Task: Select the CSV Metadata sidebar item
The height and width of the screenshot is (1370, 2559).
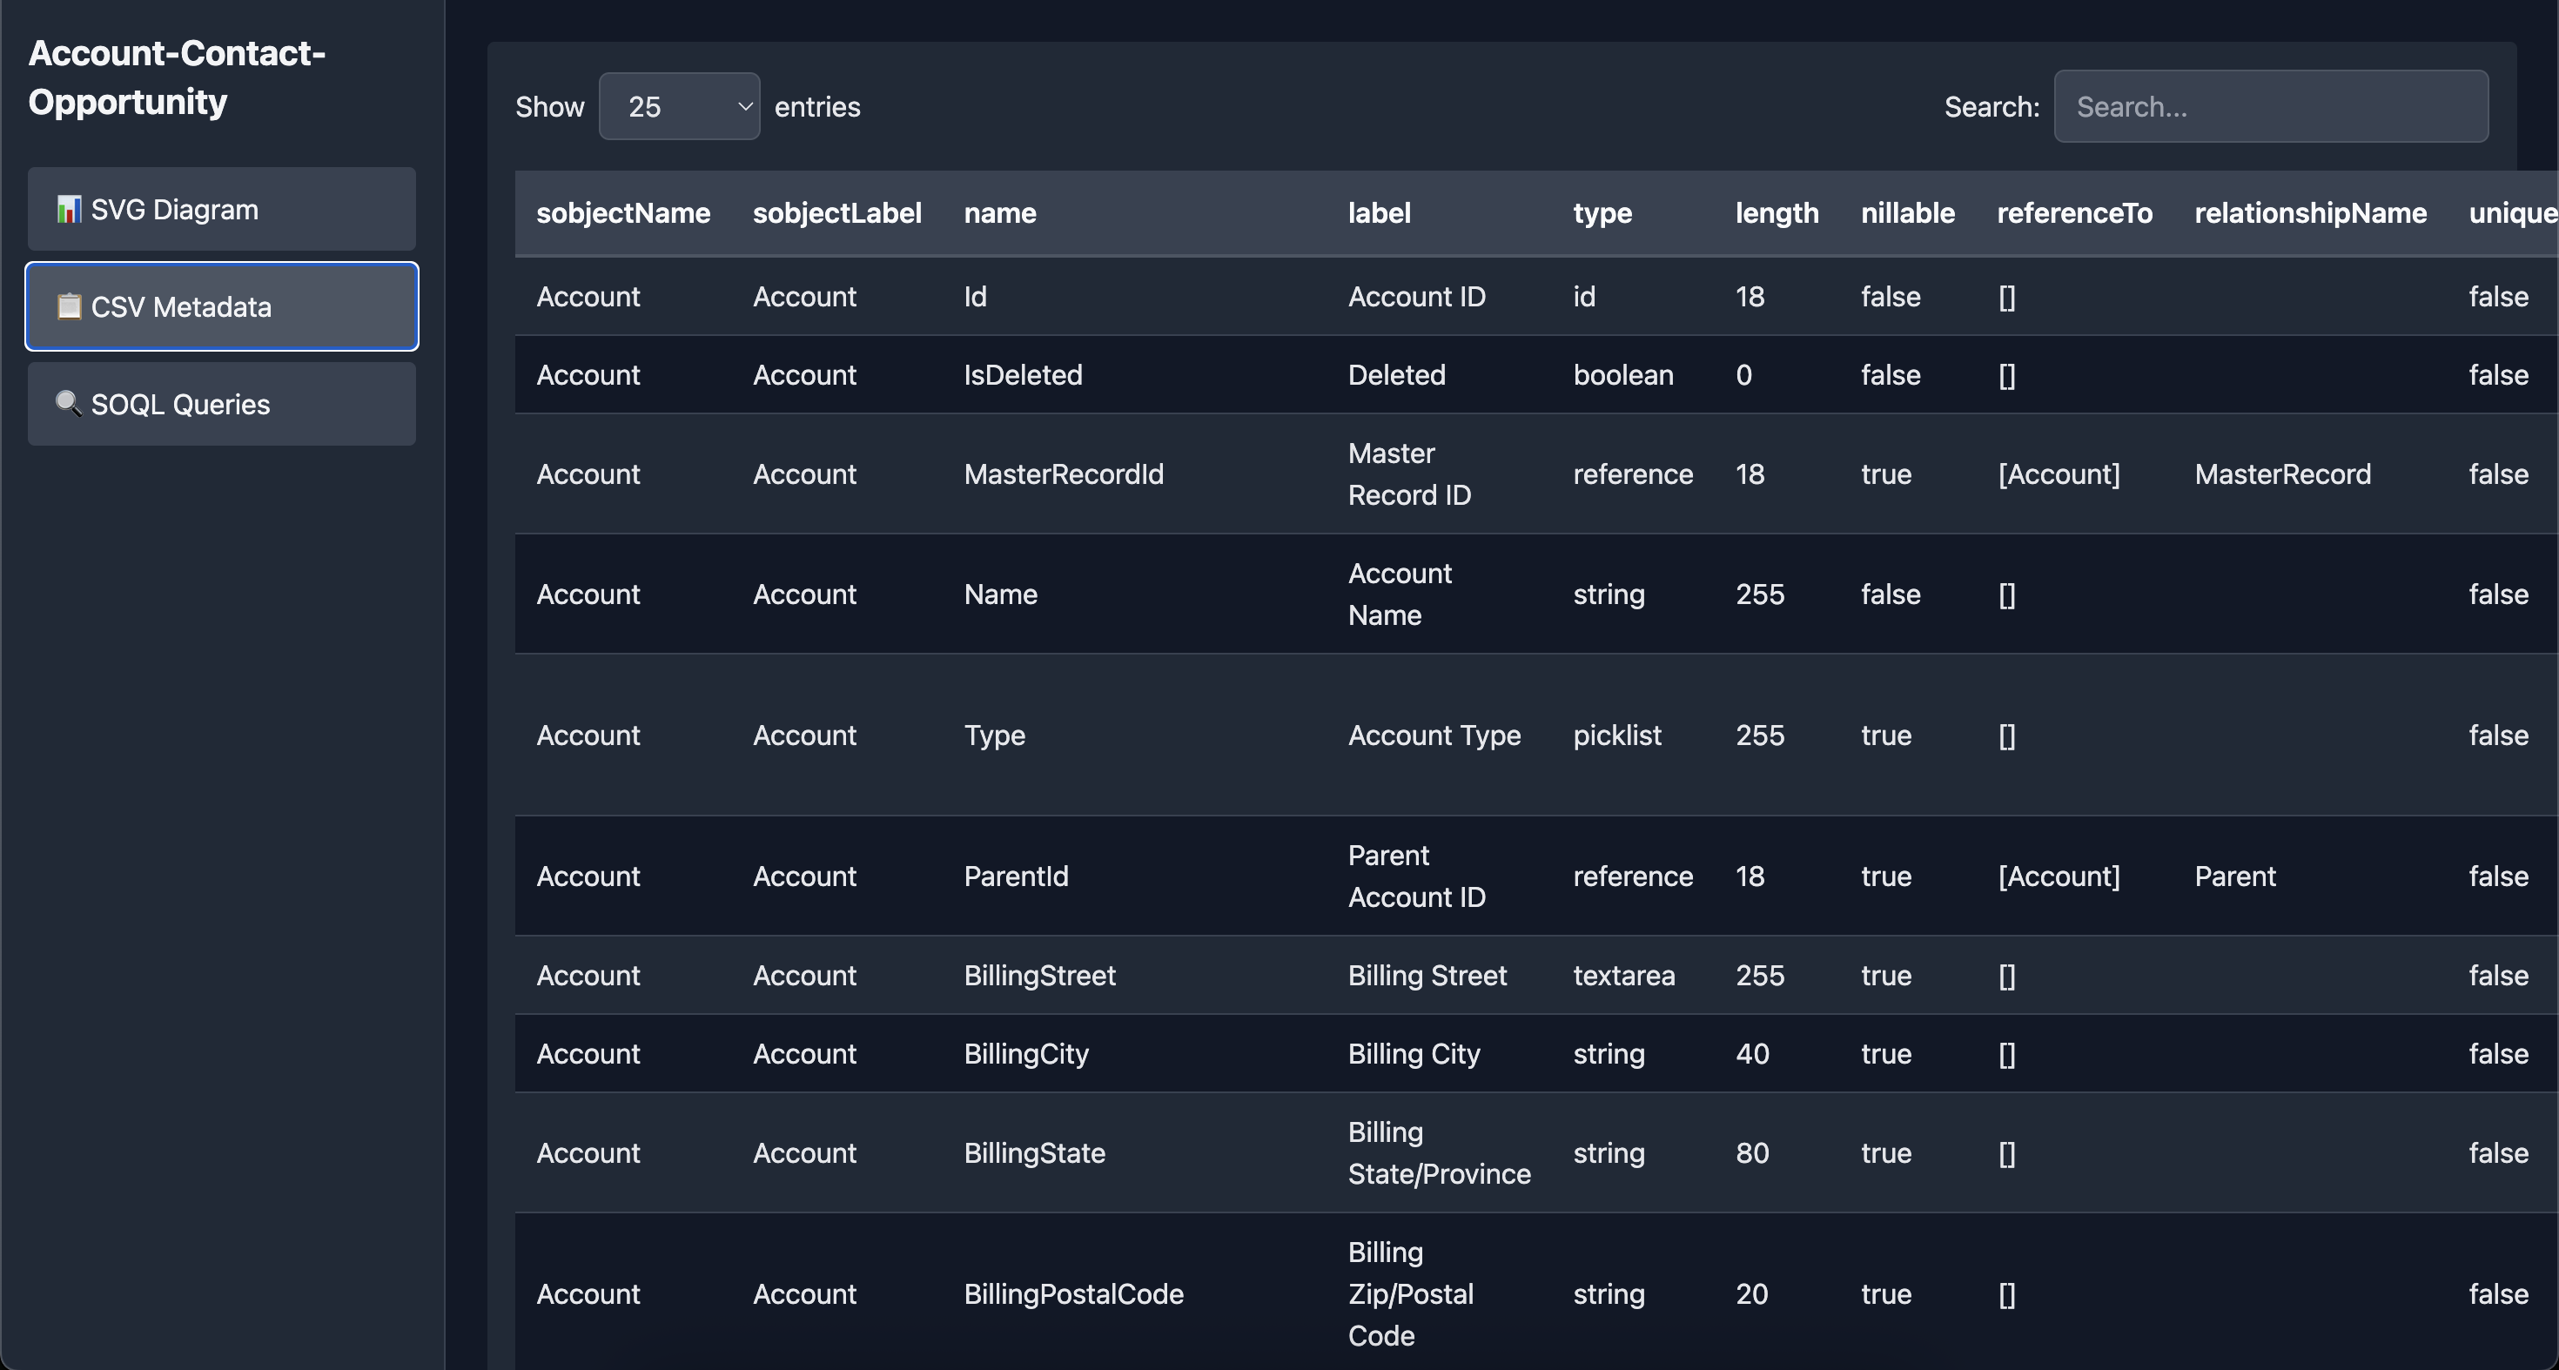Action: click(222, 307)
